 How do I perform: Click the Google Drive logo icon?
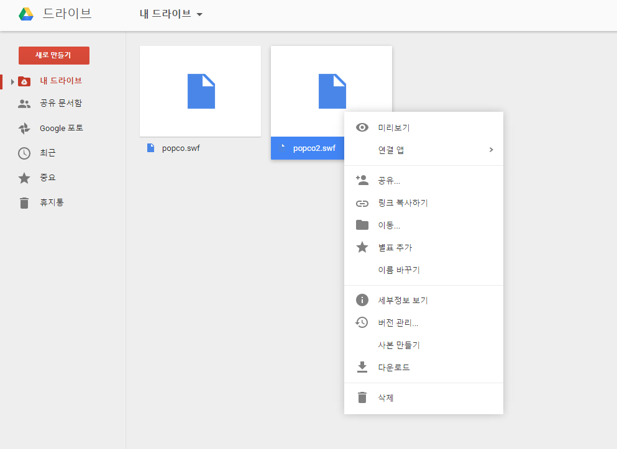(x=25, y=14)
